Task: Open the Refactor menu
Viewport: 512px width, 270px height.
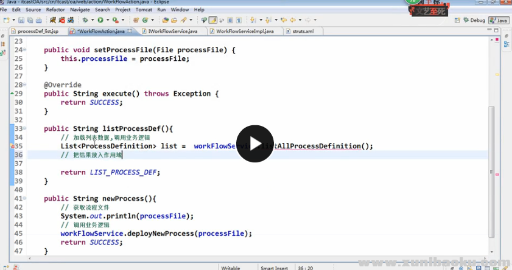Action: [55, 10]
